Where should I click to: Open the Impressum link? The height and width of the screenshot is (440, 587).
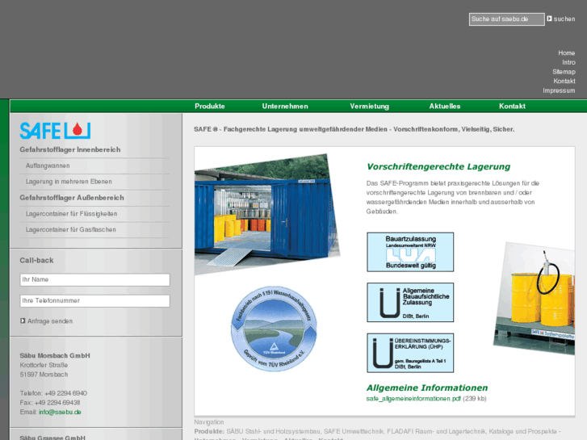[x=559, y=90]
